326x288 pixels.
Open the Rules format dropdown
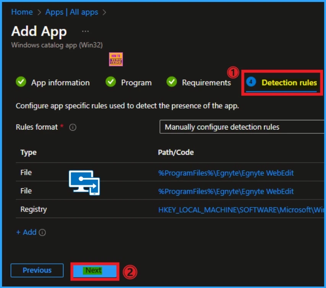click(242, 127)
